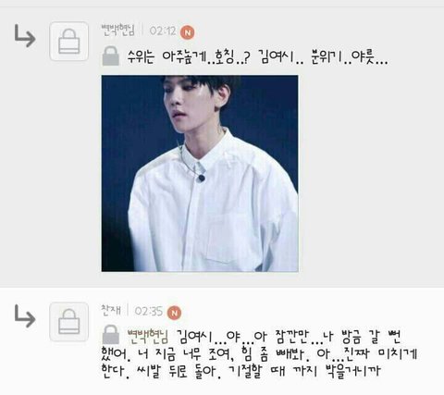This screenshot has height=395, width=444.
Task: Open the attached photo in the first comment
Action: (200, 173)
